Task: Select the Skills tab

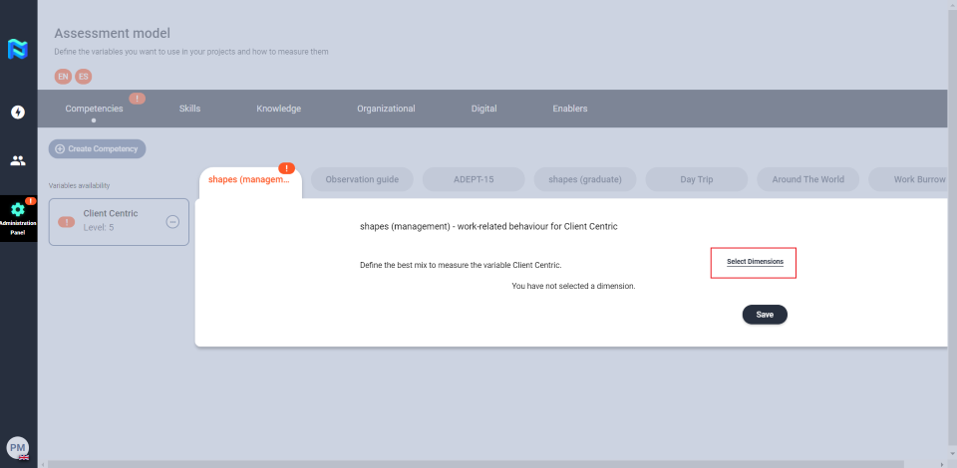Action: click(x=189, y=109)
